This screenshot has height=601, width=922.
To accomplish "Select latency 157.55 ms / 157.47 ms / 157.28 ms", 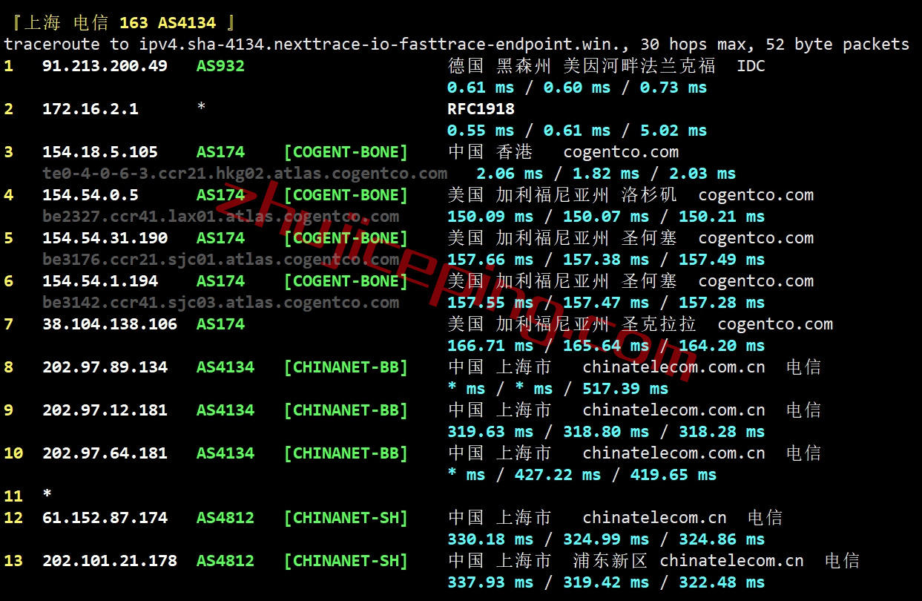I will [x=606, y=303].
